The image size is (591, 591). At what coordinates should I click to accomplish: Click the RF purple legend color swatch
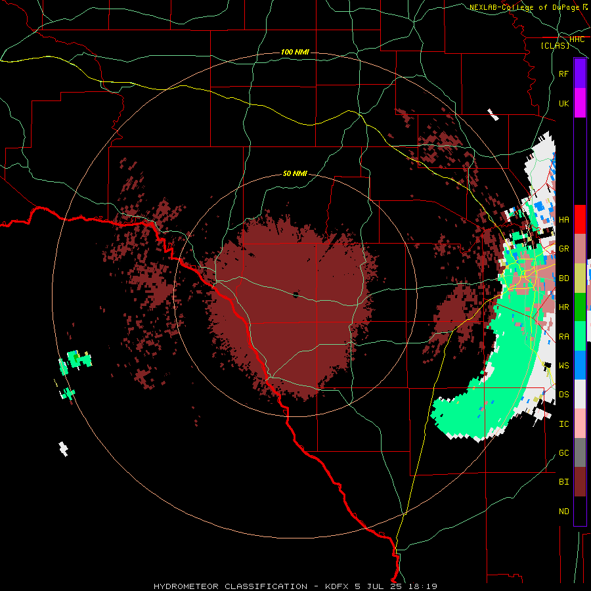point(580,74)
